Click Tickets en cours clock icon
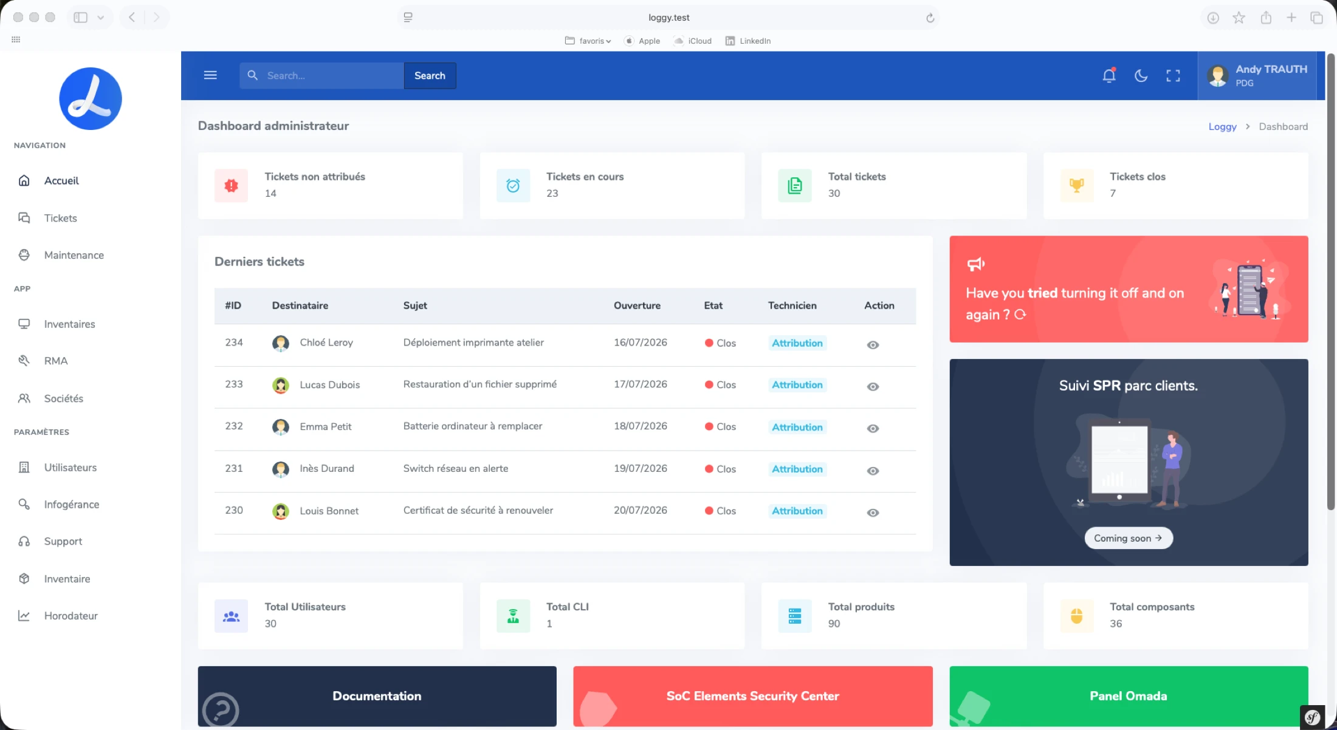 coord(513,185)
